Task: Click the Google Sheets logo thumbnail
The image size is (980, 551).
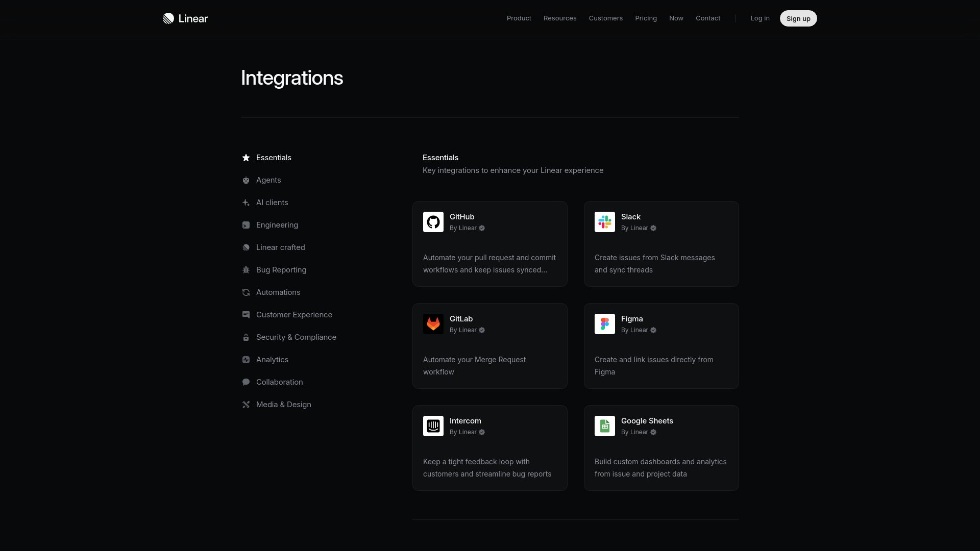Action: pyautogui.click(x=605, y=426)
